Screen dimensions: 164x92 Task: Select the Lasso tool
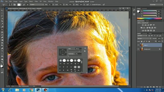click(x=2, y=16)
